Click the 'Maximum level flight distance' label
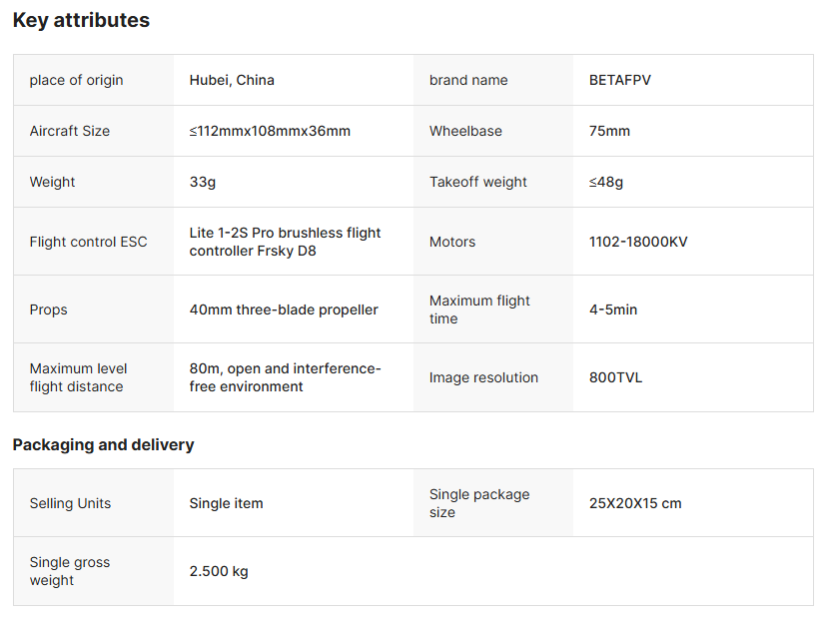Image resolution: width=826 pixels, height=620 pixels. (78, 377)
